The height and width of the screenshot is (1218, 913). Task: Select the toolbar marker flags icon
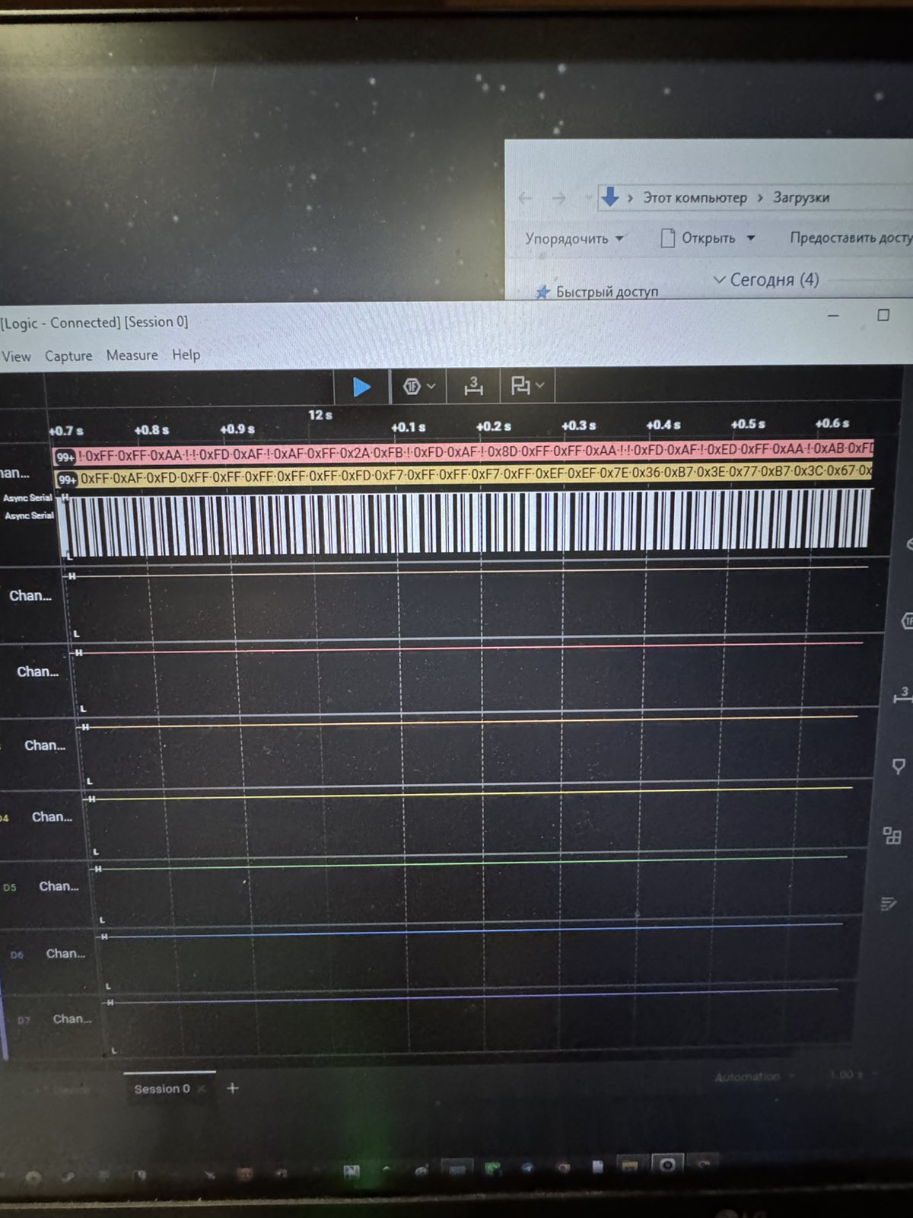click(x=520, y=386)
